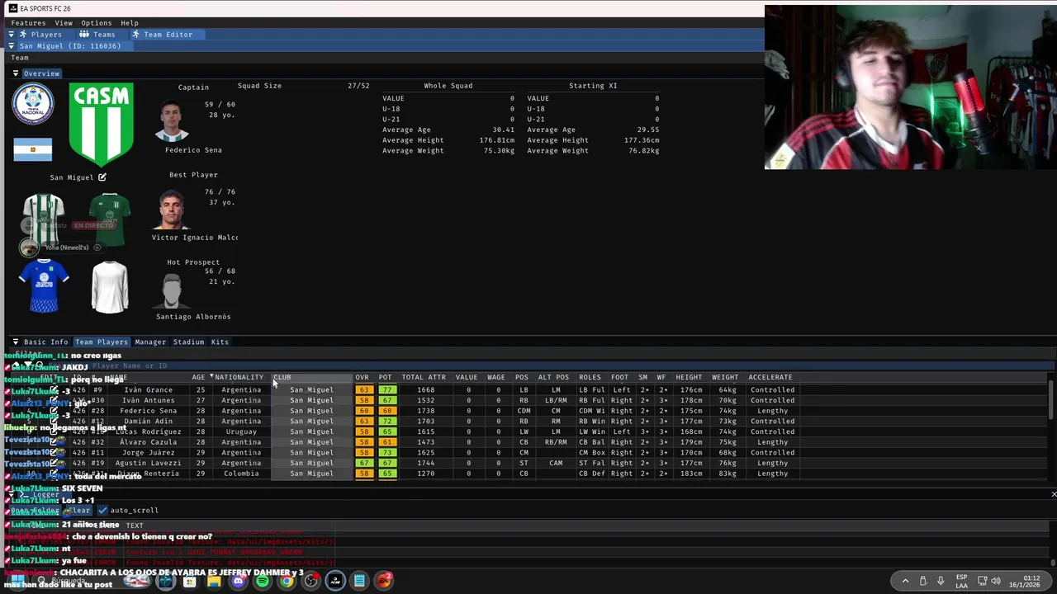Open the Help menu
The height and width of the screenshot is (594, 1057).
coord(130,23)
